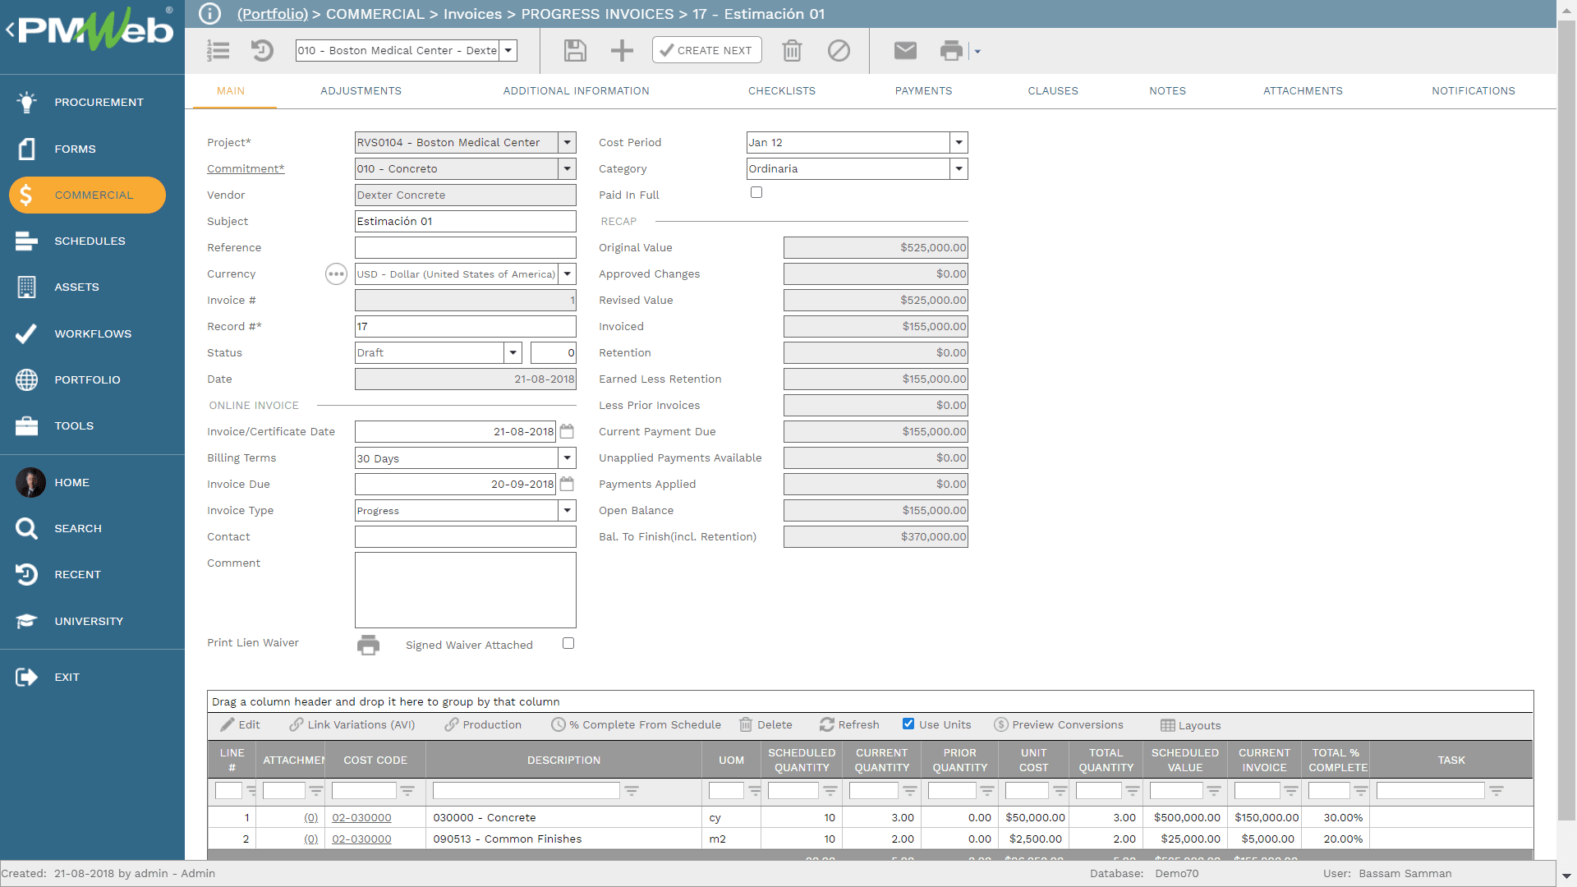Viewport: 1577px width, 887px height.
Task: Click the info icon in header
Action: (210, 14)
